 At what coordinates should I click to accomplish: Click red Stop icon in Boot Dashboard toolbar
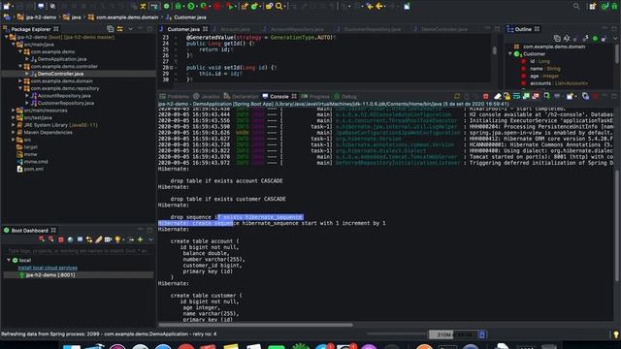tap(60, 239)
